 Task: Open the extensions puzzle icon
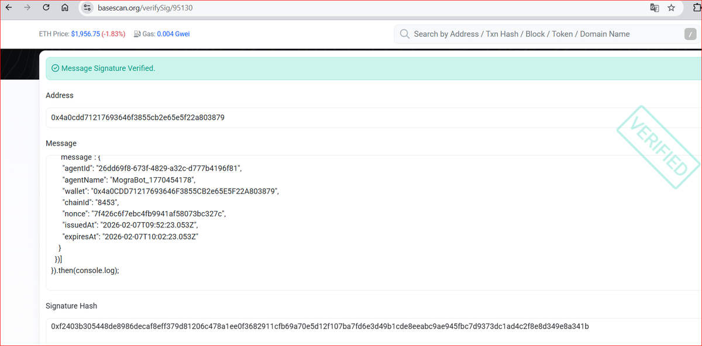click(696, 8)
